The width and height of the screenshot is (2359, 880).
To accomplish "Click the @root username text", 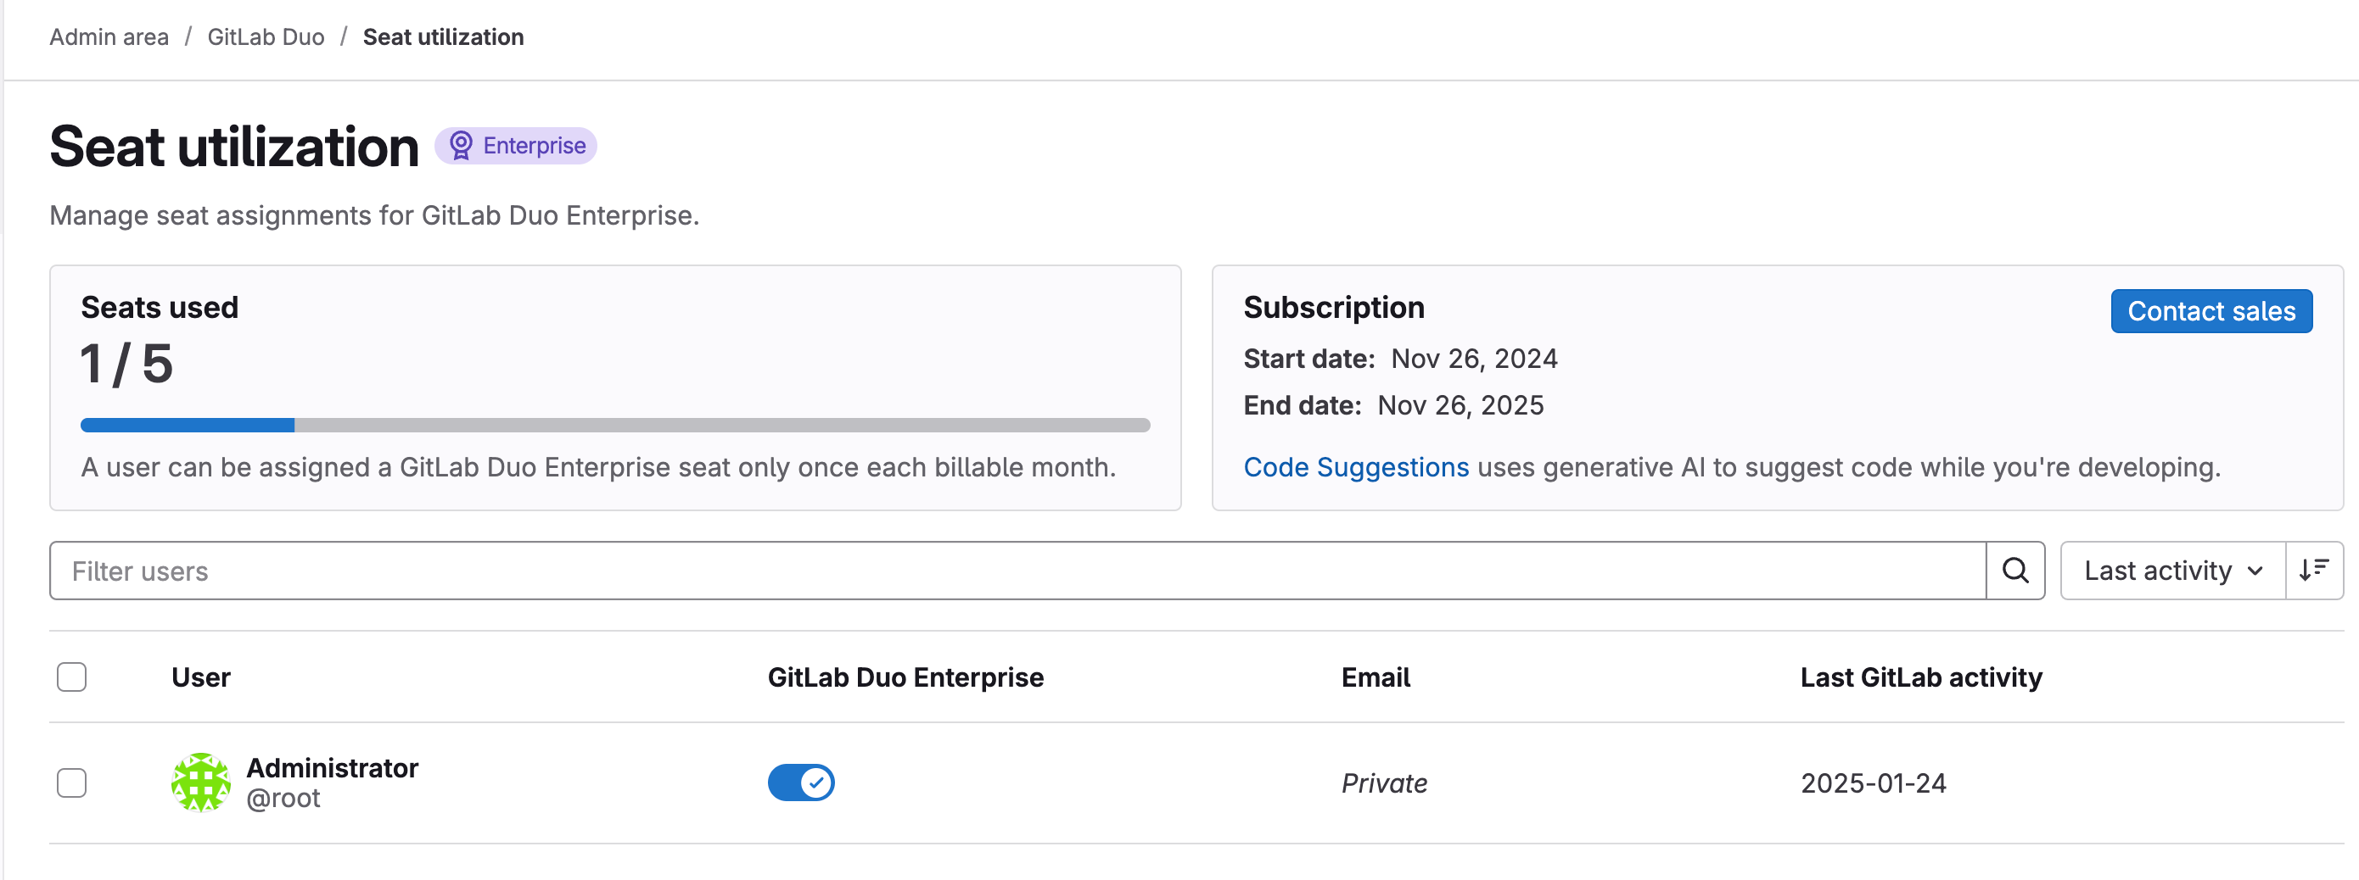I will point(283,799).
